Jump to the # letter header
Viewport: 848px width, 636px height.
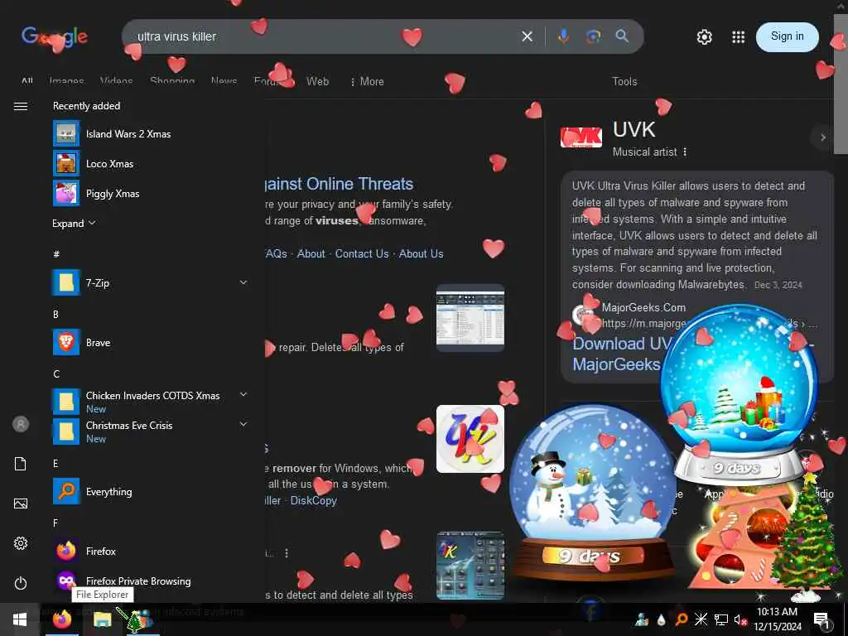click(x=56, y=253)
